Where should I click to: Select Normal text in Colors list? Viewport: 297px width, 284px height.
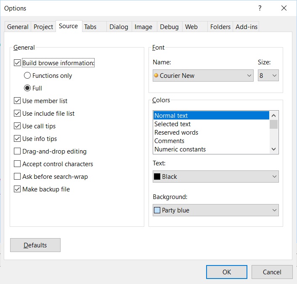[x=211, y=115]
